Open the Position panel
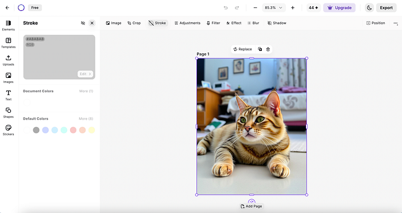 [376, 23]
